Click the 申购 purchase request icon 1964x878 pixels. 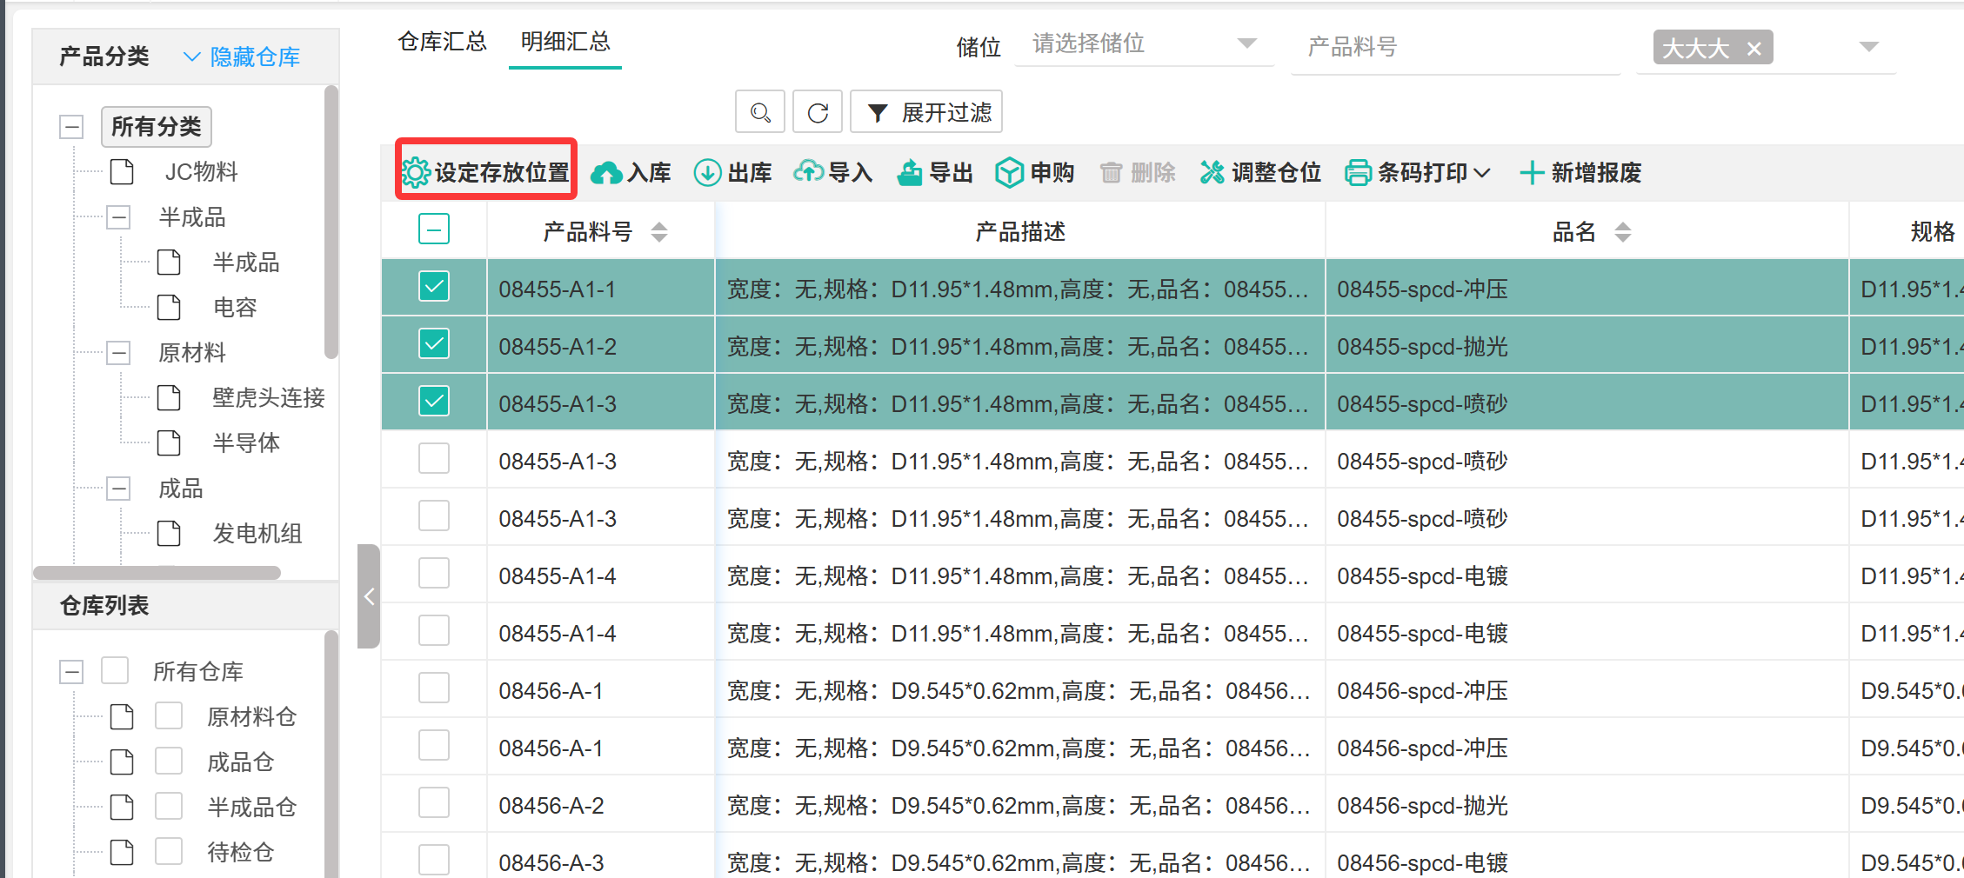click(x=1009, y=173)
